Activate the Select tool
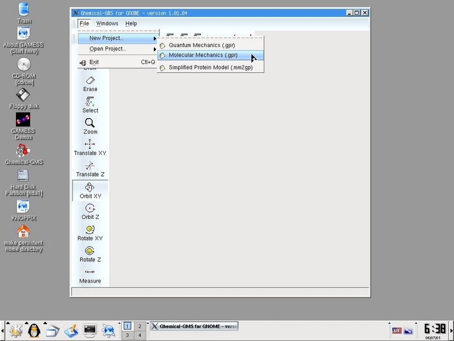This screenshot has width=454, height=341. coord(90,105)
